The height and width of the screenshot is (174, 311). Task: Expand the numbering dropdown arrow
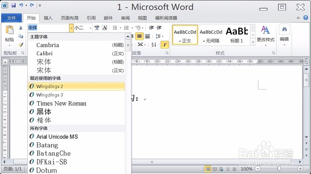point(132,28)
